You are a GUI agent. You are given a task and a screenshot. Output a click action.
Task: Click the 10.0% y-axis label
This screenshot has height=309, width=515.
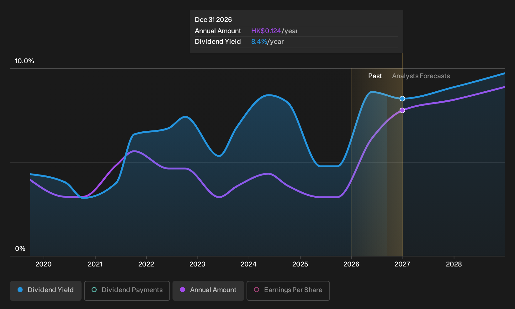[24, 61]
